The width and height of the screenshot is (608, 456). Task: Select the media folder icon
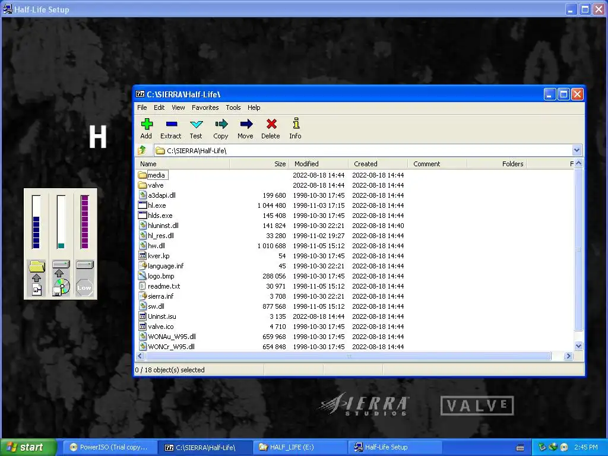click(x=142, y=175)
